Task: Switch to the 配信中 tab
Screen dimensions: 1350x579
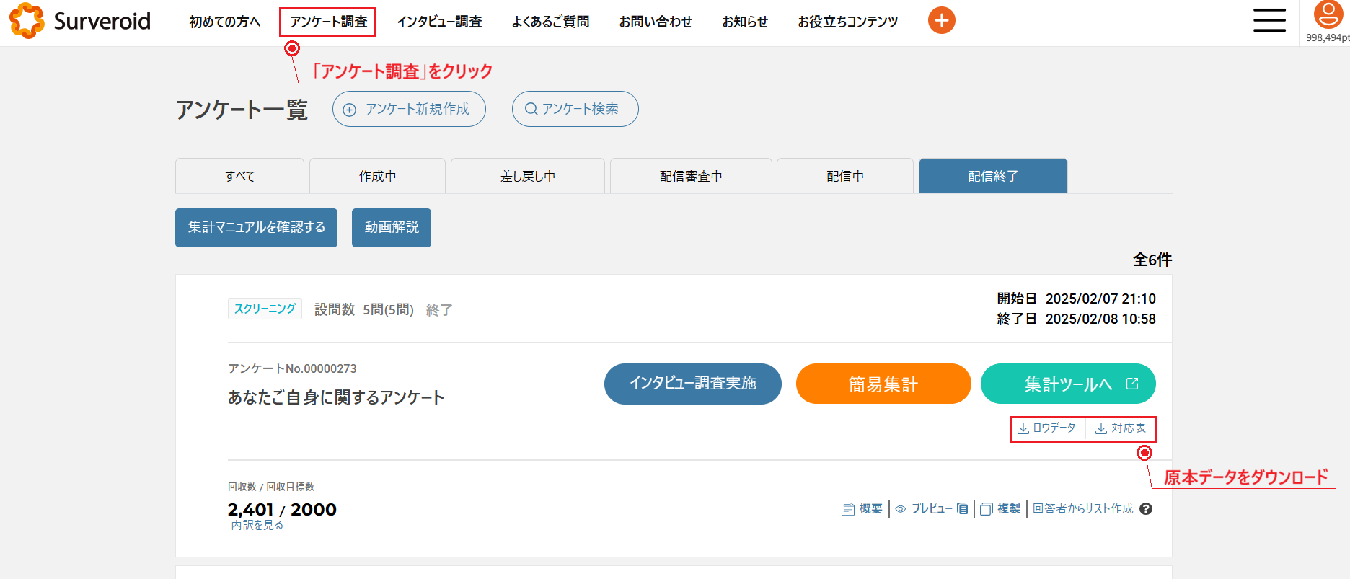Action: click(844, 177)
